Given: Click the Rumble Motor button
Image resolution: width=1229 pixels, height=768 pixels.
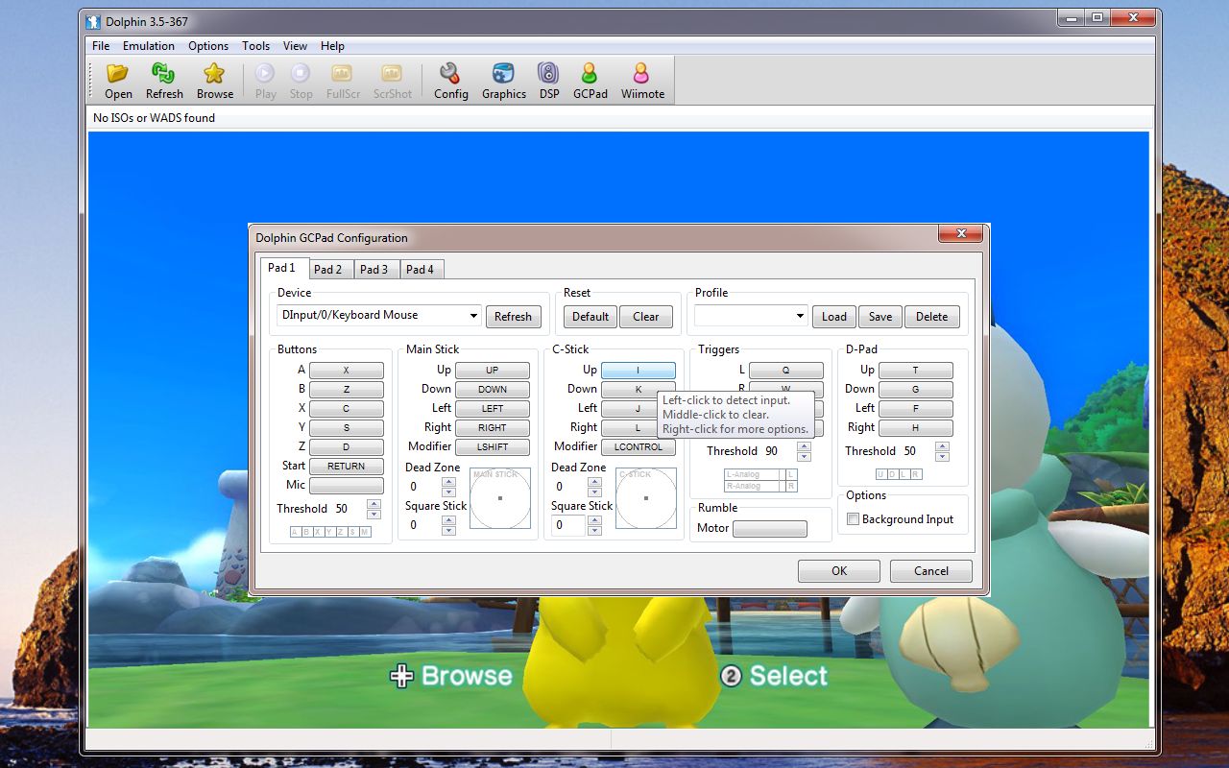Looking at the screenshot, I should (770, 529).
